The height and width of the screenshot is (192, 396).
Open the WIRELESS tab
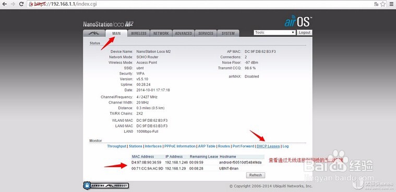click(139, 33)
